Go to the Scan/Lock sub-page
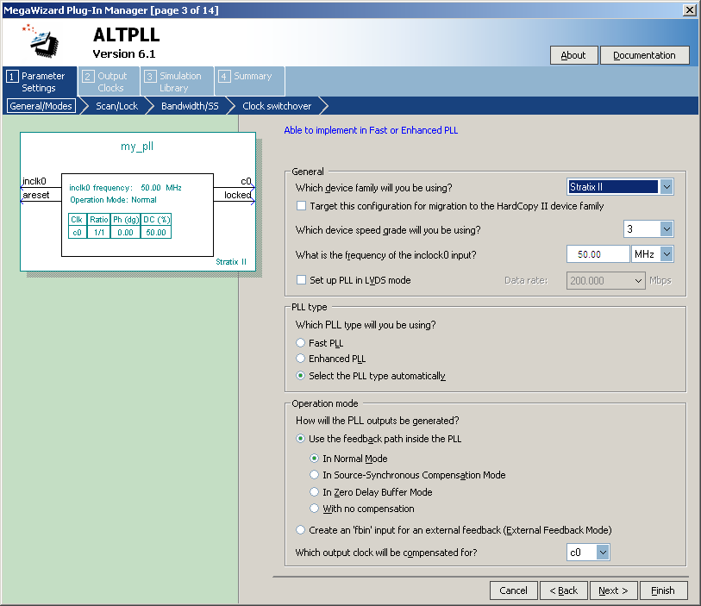701x606 pixels. 116,106
